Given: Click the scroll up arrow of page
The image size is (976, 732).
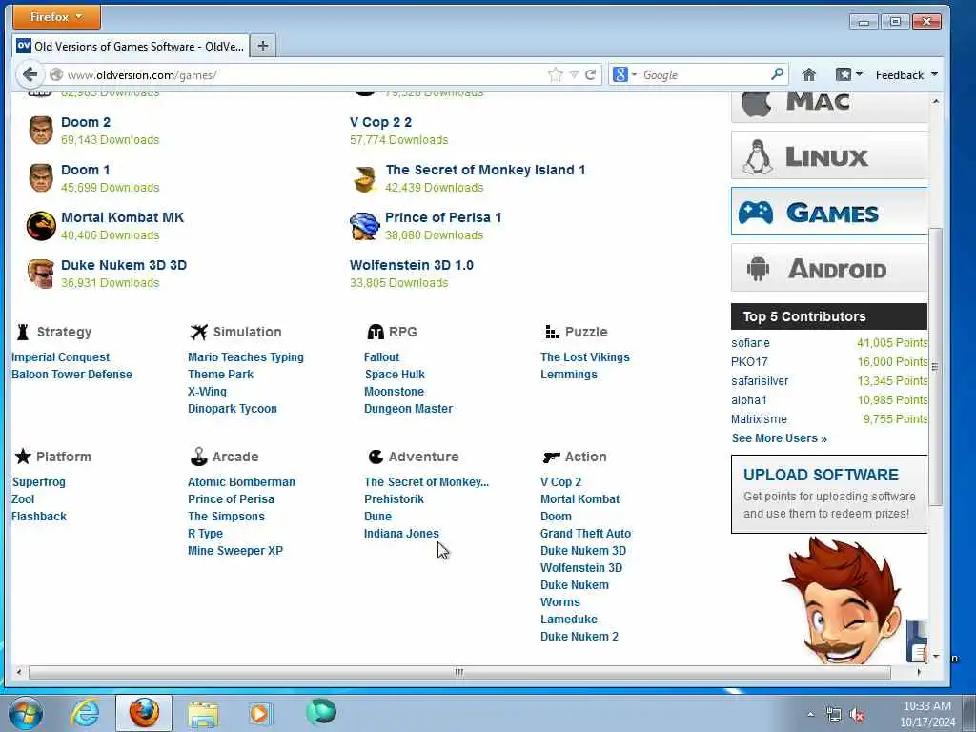Looking at the screenshot, I should 935,101.
